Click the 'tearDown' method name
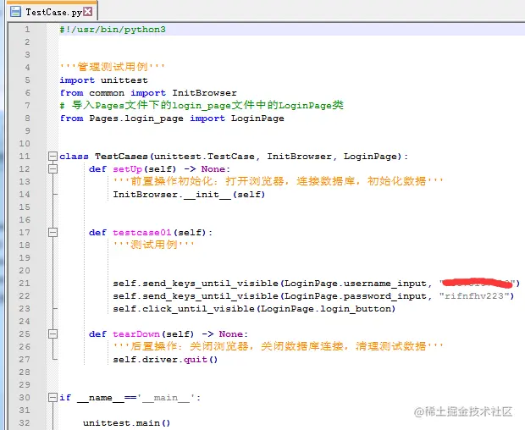Viewport: 525px width, 430px height. (136, 334)
